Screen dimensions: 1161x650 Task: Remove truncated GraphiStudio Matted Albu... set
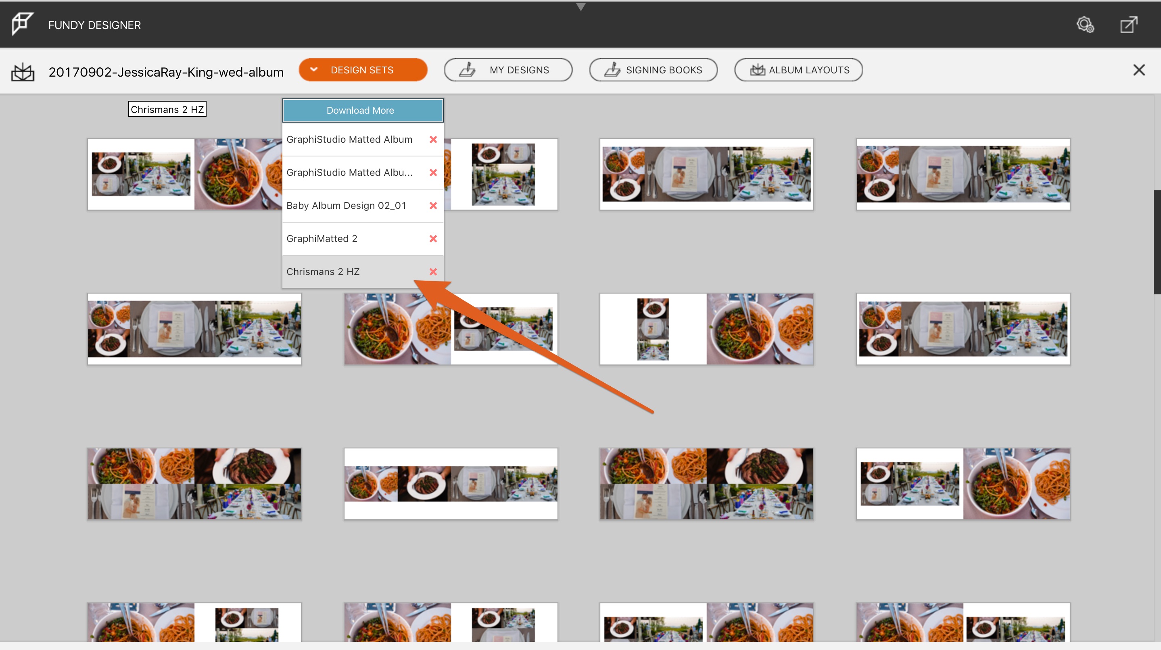point(433,173)
